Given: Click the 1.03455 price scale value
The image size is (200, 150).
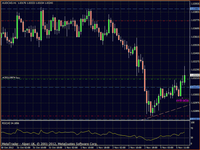Looking at the screenshot, I should click(195, 53).
